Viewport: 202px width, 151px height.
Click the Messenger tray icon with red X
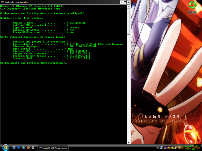[162, 148]
